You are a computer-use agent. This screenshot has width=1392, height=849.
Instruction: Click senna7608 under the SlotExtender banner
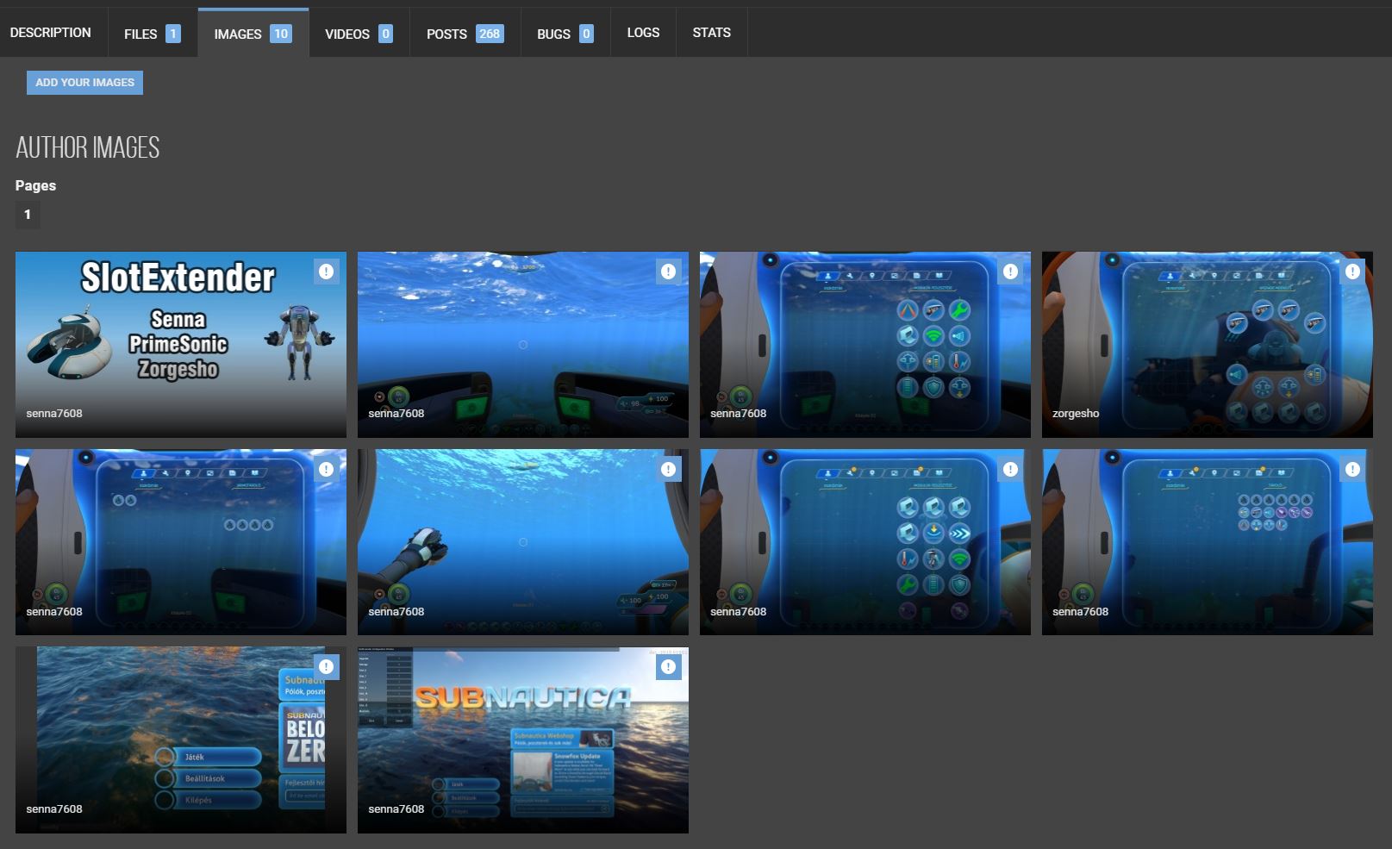(x=54, y=414)
